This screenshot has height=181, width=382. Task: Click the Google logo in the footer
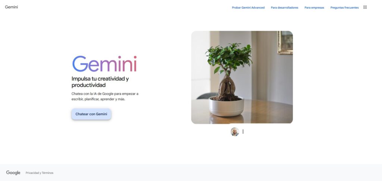point(13,173)
